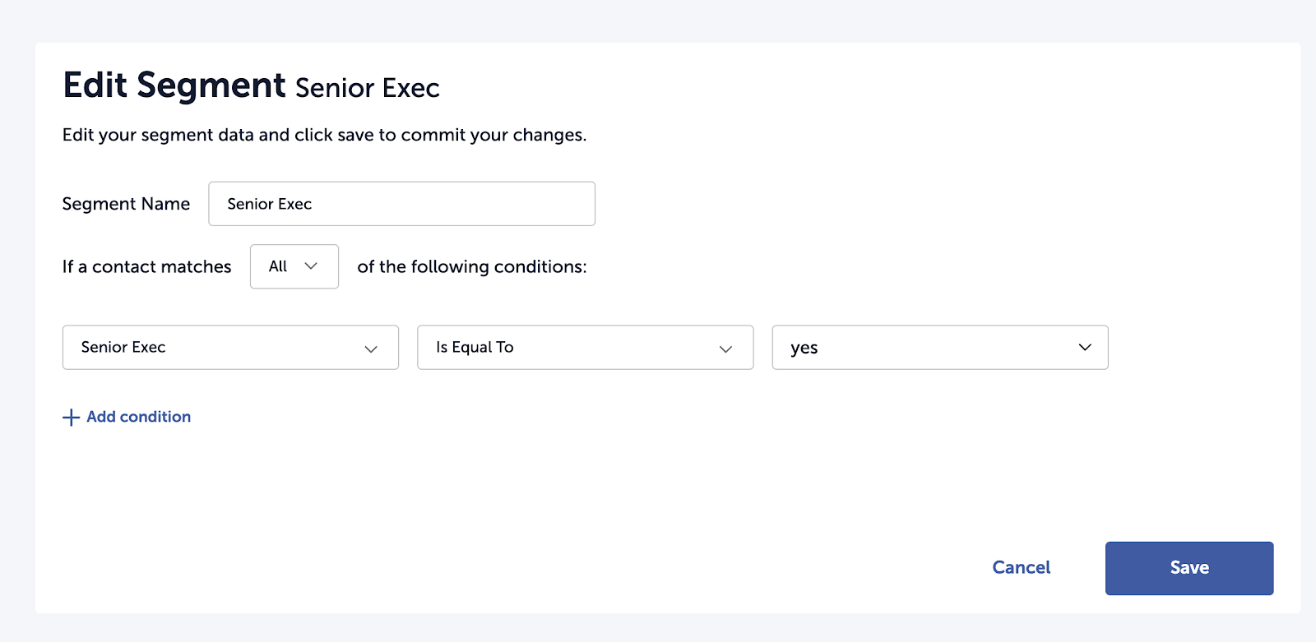Viewport: 1316px width, 642px height.
Task: Focus the Segment Name text field
Action: (x=401, y=204)
